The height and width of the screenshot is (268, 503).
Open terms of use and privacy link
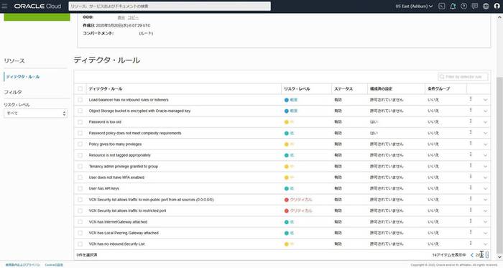click(23, 265)
